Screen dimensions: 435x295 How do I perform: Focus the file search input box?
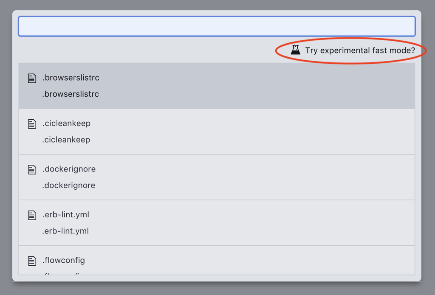point(217,26)
